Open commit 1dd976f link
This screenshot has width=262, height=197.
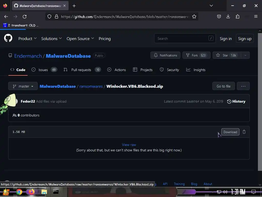(193, 102)
